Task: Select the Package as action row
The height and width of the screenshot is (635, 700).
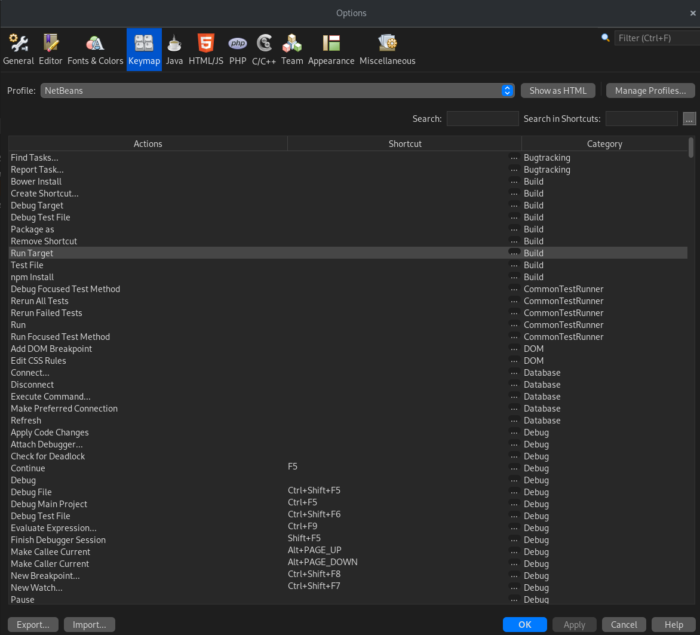Action: pyautogui.click(x=348, y=229)
